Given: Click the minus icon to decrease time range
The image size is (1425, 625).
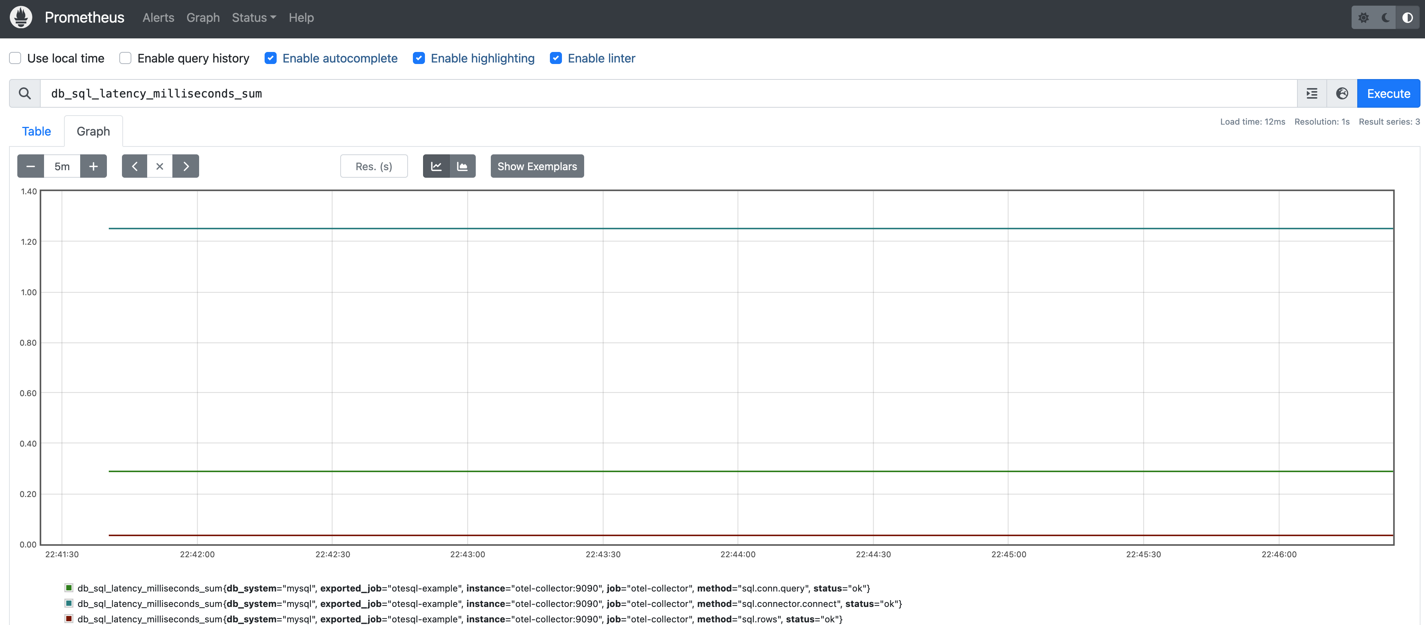Looking at the screenshot, I should click(x=30, y=166).
